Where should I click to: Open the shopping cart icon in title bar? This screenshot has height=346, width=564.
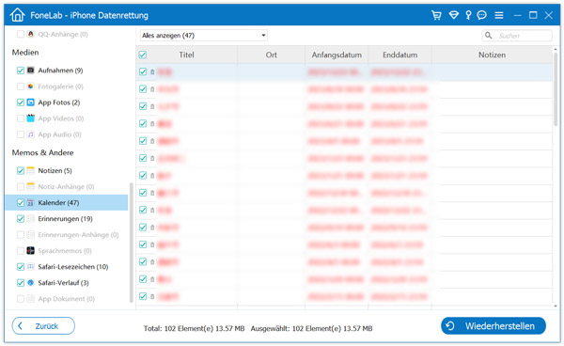[x=436, y=15]
